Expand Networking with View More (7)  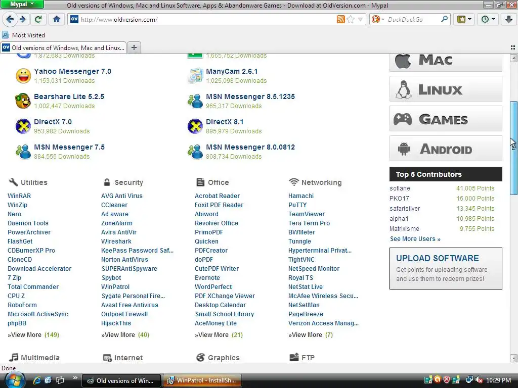(x=311, y=335)
